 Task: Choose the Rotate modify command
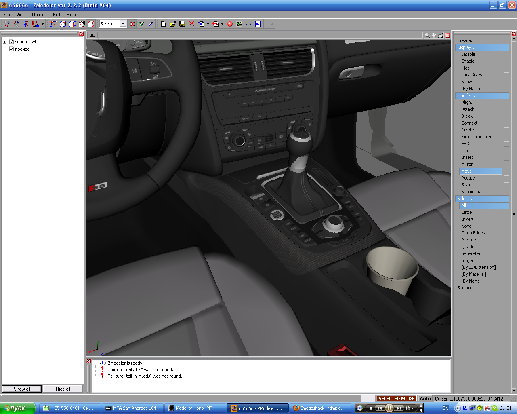(468, 178)
